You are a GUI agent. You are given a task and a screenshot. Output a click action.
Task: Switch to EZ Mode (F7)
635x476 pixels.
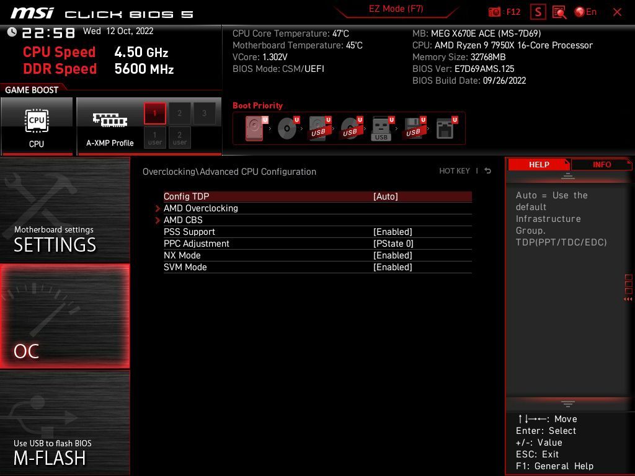[x=396, y=9]
